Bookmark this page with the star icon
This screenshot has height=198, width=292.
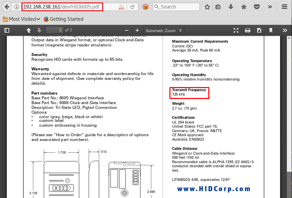pyautogui.click(x=207, y=7)
